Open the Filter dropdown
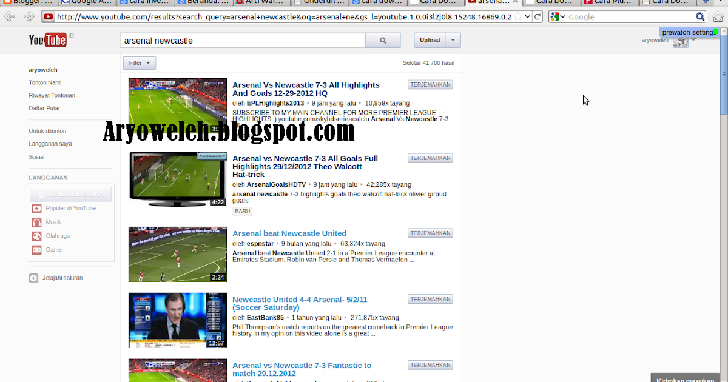 (x=140, y=63)
